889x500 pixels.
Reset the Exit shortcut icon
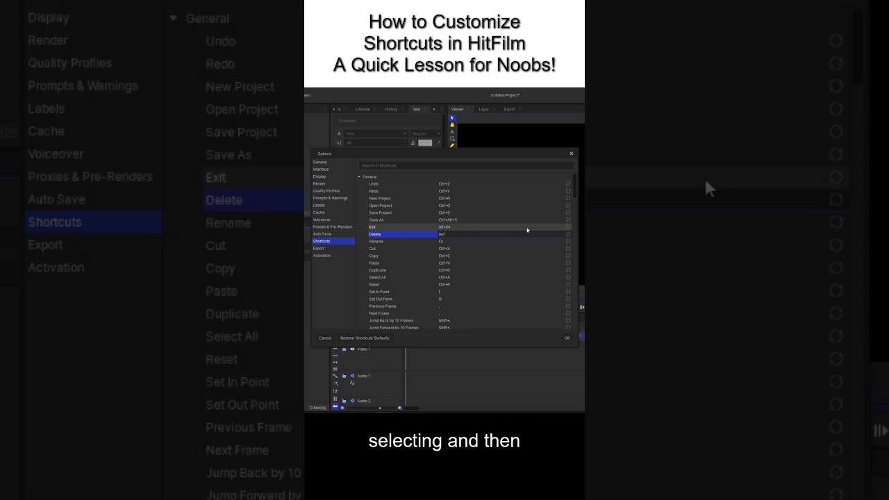[x=568, y=227]
